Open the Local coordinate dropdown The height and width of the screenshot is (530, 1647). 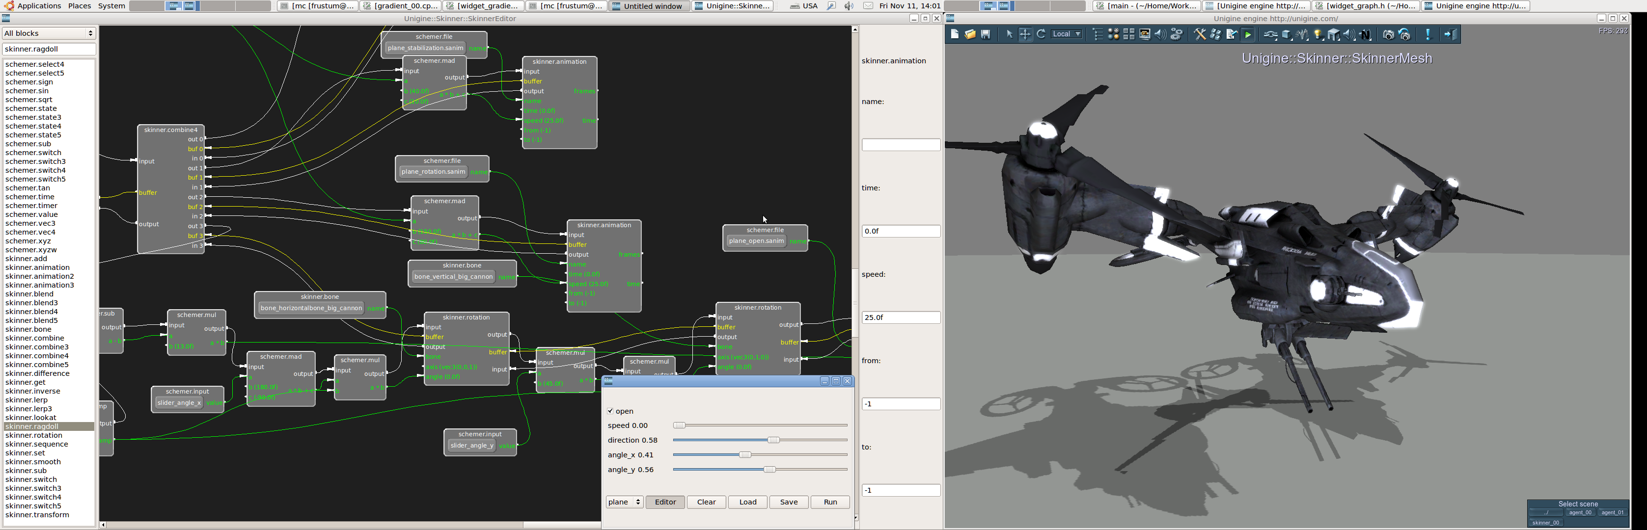(1067, 34)
